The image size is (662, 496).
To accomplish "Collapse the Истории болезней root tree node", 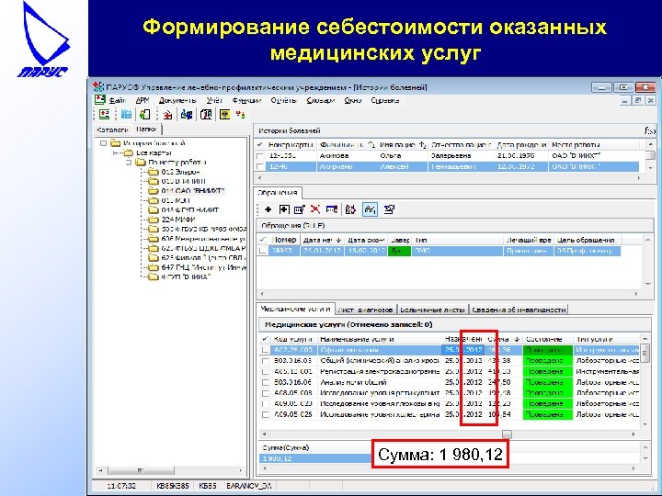I will pos(103,143).
